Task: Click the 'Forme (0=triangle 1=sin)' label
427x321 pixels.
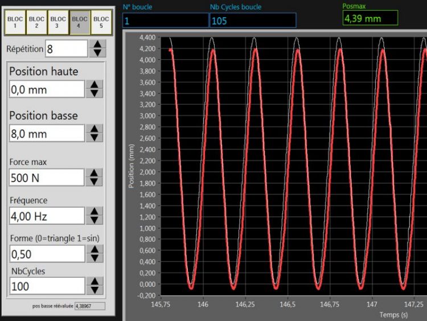Action: (x=55, y=238)
